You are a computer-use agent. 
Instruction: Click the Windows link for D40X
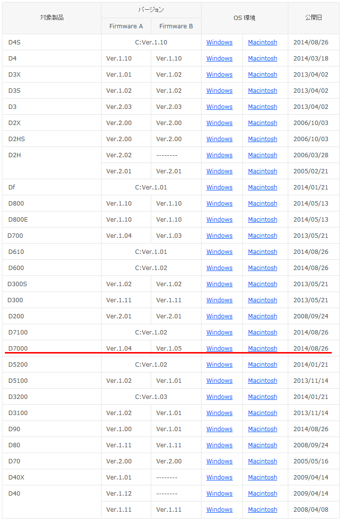(219, 477)
